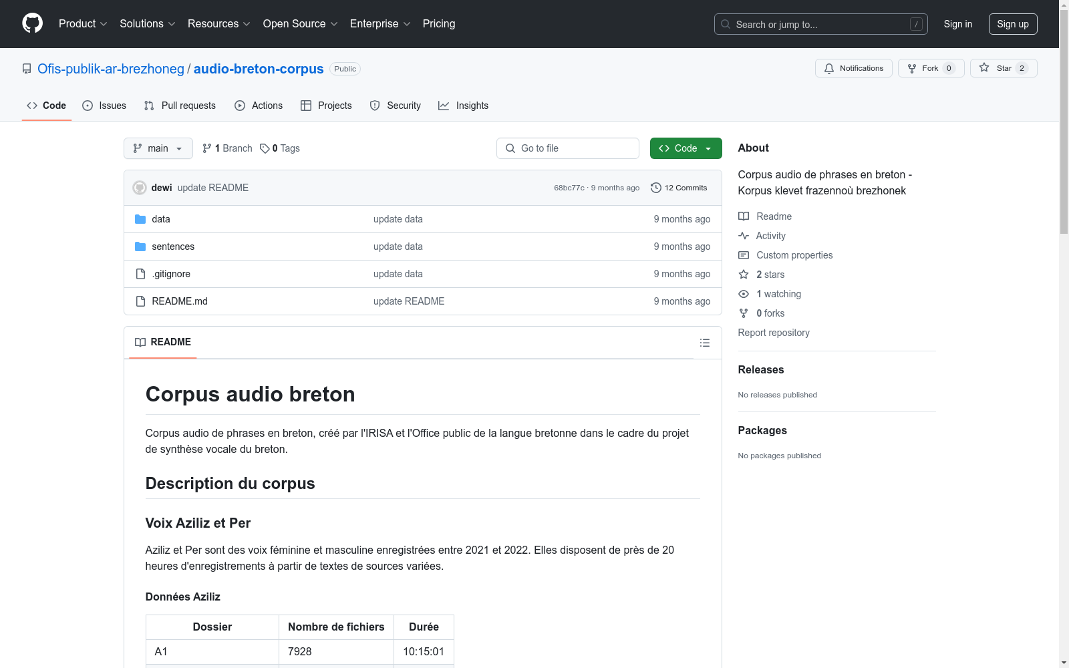Click the book icon on the README tab
Viewport: 1069px width, 668px height.
tap(140, 342)
